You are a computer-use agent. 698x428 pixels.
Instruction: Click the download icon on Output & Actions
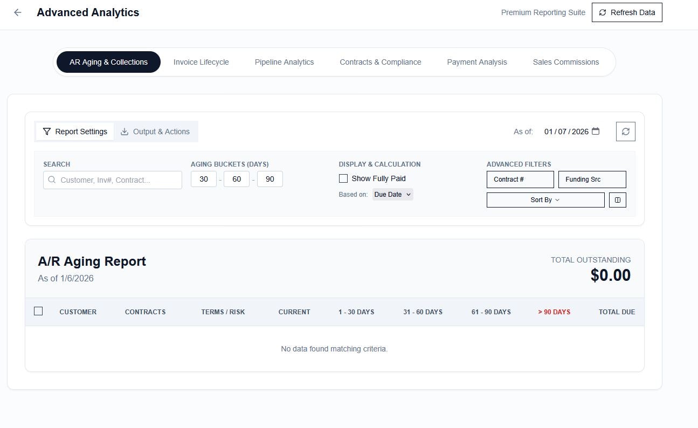tap(125, 131)
